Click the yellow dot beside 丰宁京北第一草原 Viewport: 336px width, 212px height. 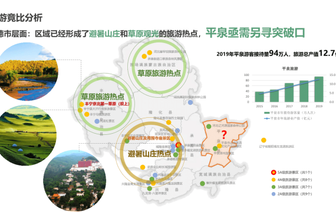(82, 104)
